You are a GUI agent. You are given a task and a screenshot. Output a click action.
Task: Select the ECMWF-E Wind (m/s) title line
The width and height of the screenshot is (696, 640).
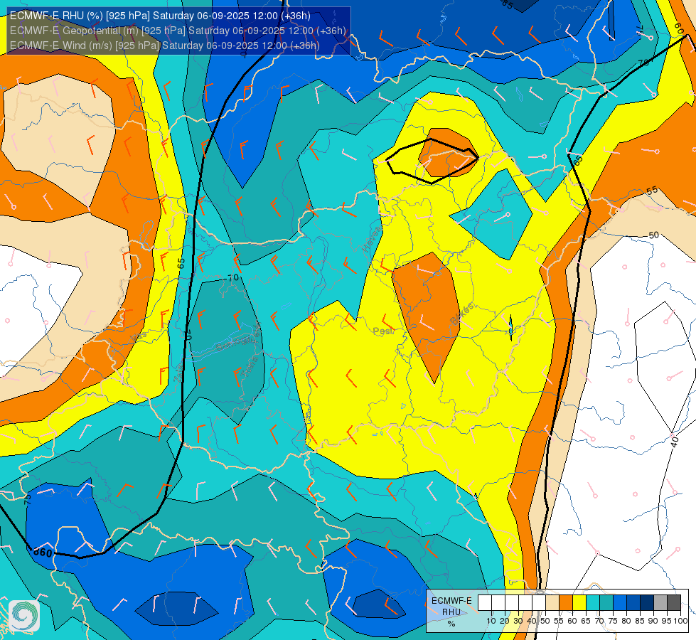point(164,46)
